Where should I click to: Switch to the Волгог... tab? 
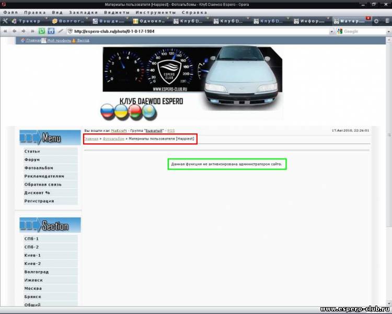69,21
